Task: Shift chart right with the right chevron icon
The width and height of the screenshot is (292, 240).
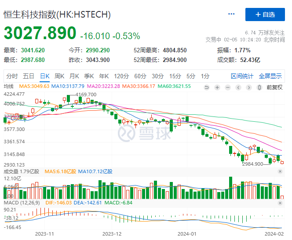Action: coord(249,87)
